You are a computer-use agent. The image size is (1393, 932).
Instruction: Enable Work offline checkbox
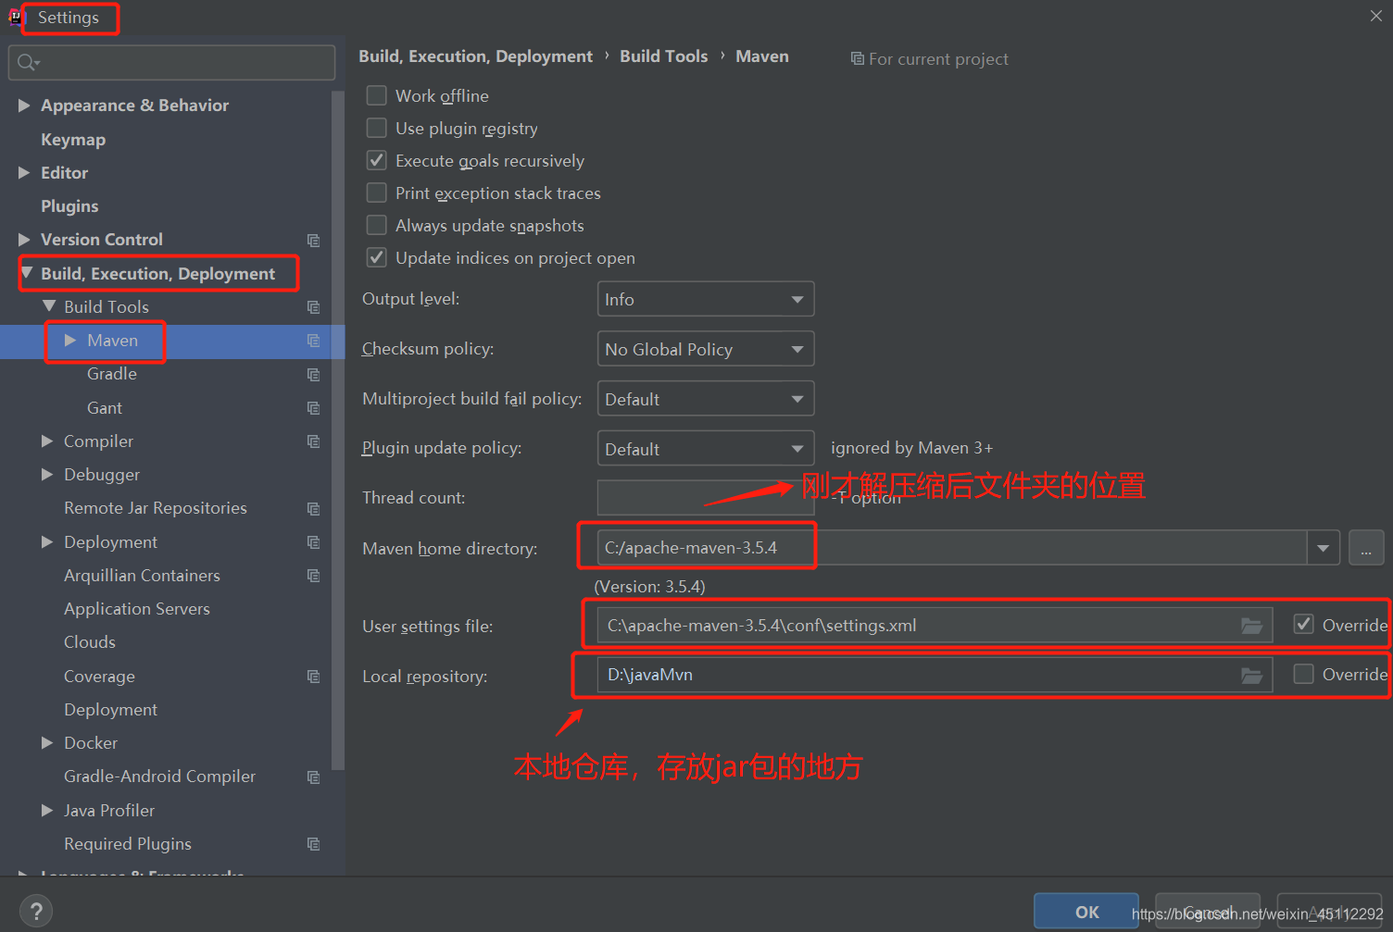pyautogui.click(x=377, y=95)
